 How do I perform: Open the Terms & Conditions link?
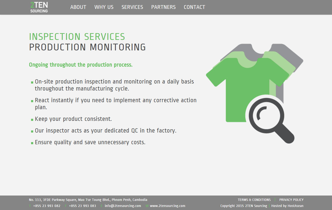(254, 200)
